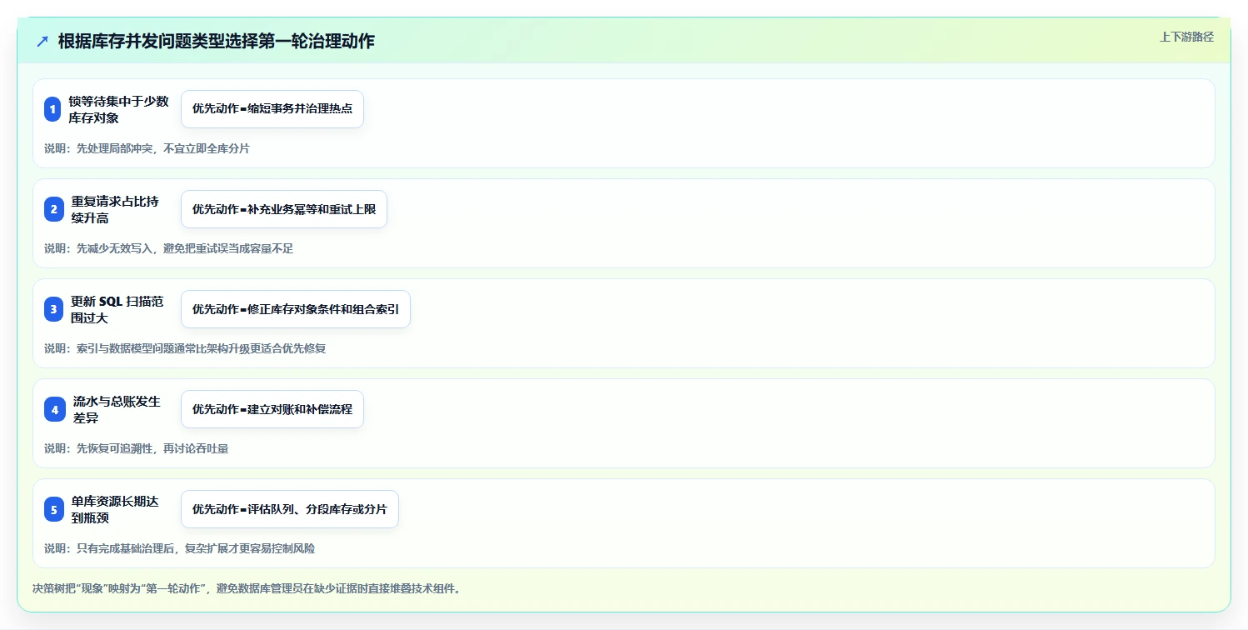The height and width of the screenshot is (630, 1248).
Task: Click step badge 5 for 单库资源瓶颈
Action: pyautogui.click(x=53, y=509)
